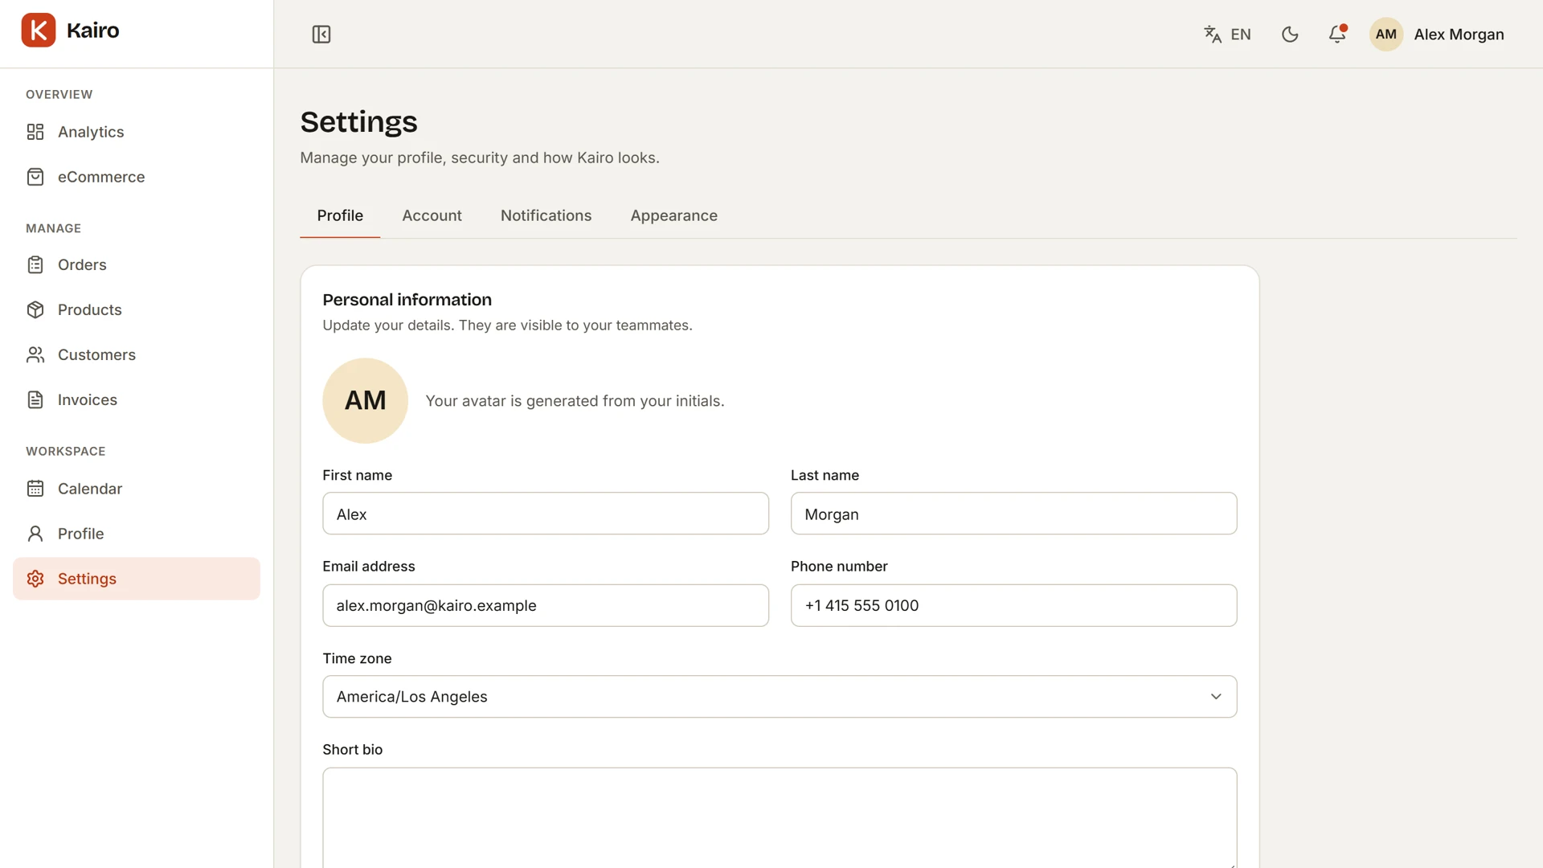
Task: Click into the Phone number field
Action: tap(1013, 605)
